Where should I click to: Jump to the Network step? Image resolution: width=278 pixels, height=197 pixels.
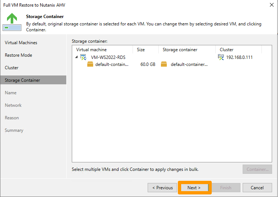(x=13, y=105)
